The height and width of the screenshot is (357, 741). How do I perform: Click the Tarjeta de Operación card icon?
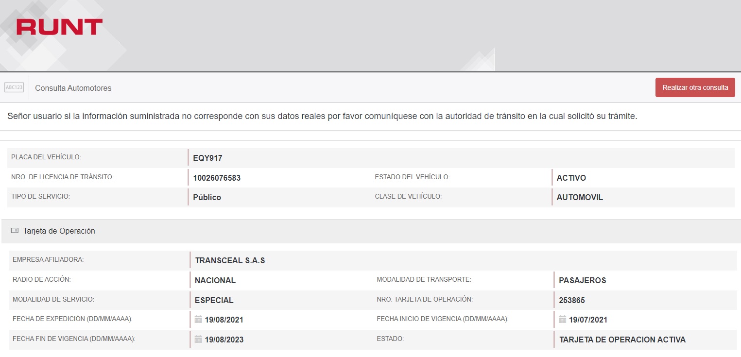click(x=15, y=231)
